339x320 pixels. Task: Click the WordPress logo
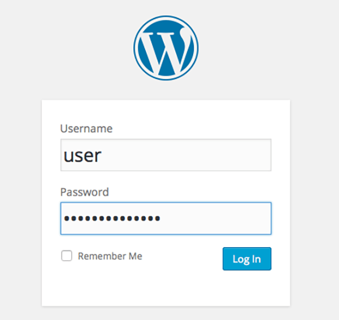(x=166, y=48)
